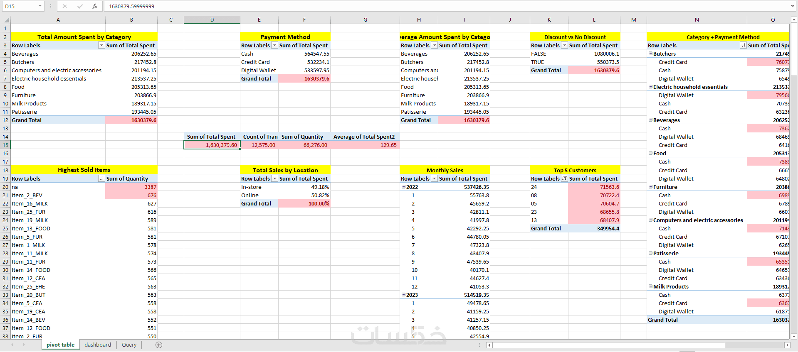Open Row Labels filter in Average Amount table
Screen dimensions: 798x352
click(434, 45)
